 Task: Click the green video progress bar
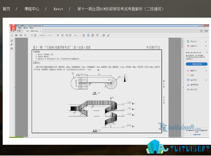[x=16, y=137]
